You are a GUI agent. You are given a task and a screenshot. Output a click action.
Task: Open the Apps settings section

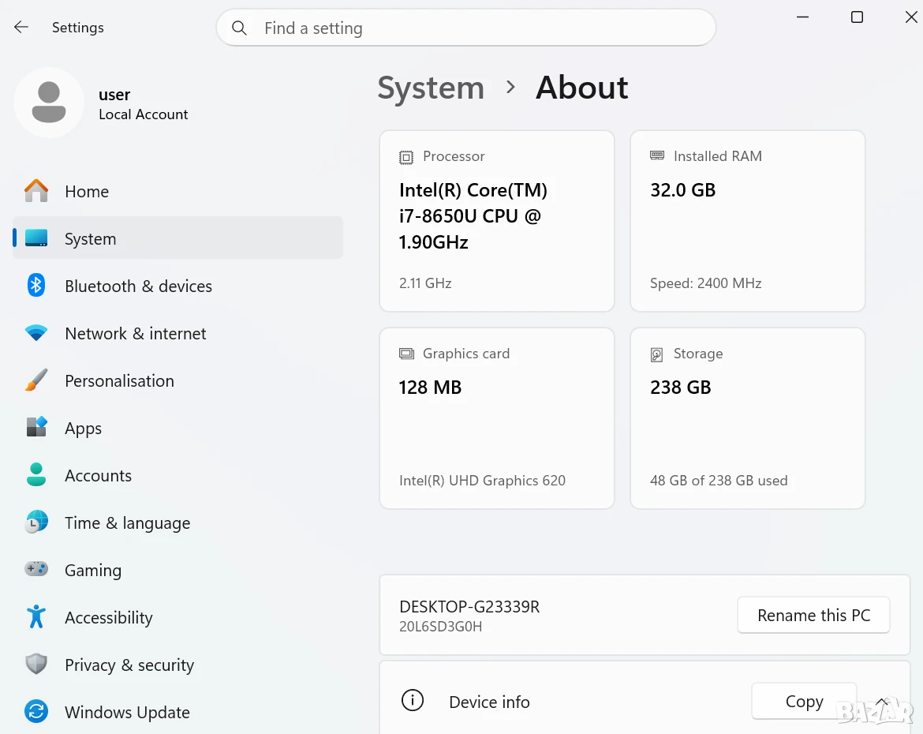coord(177,428)
